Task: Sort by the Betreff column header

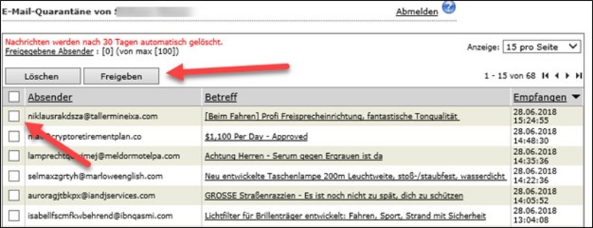Action: (x=221, y=97)
